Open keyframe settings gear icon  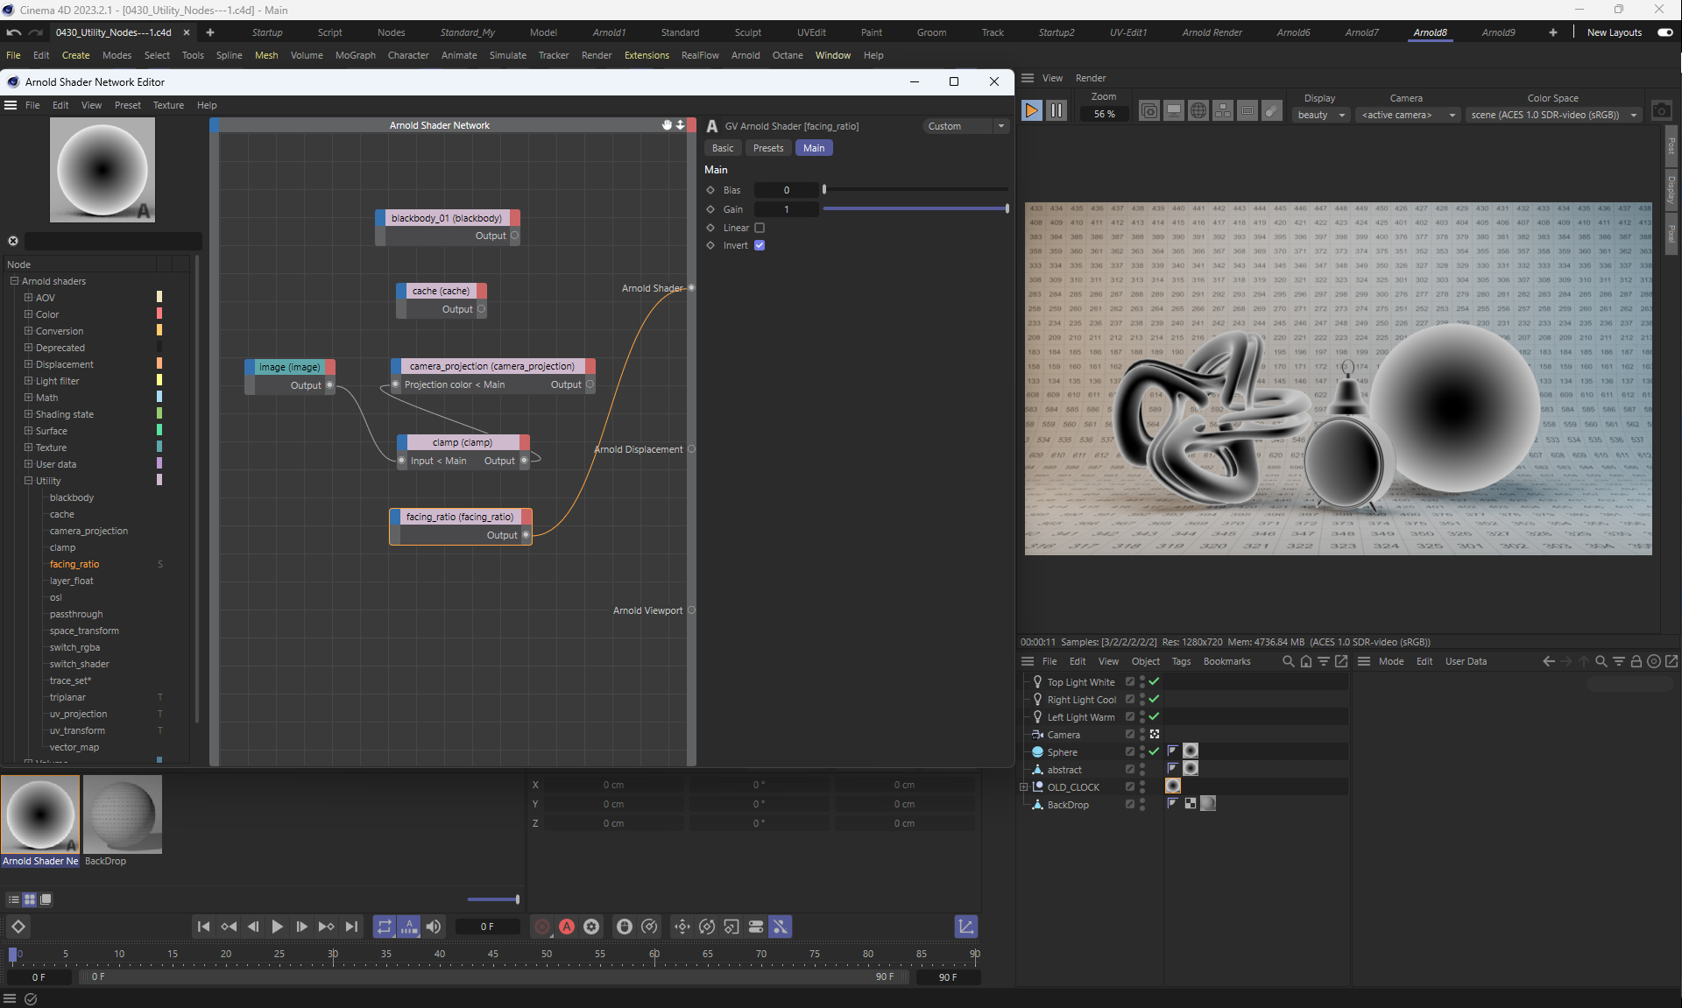591,927
